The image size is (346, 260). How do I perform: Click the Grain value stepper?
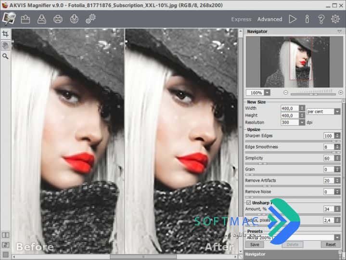pyautogui.click(x=337, y=169)
